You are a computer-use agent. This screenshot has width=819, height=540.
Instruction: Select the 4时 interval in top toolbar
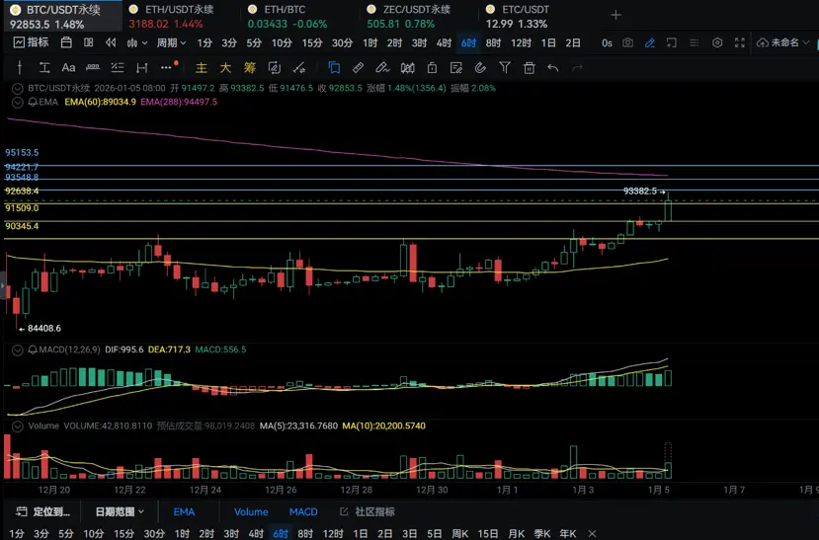click(444, 42)
